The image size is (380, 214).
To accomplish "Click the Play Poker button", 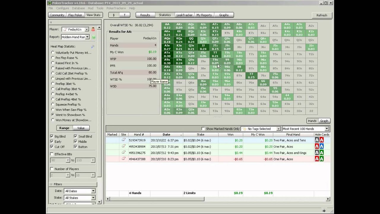I will point(75,15).
